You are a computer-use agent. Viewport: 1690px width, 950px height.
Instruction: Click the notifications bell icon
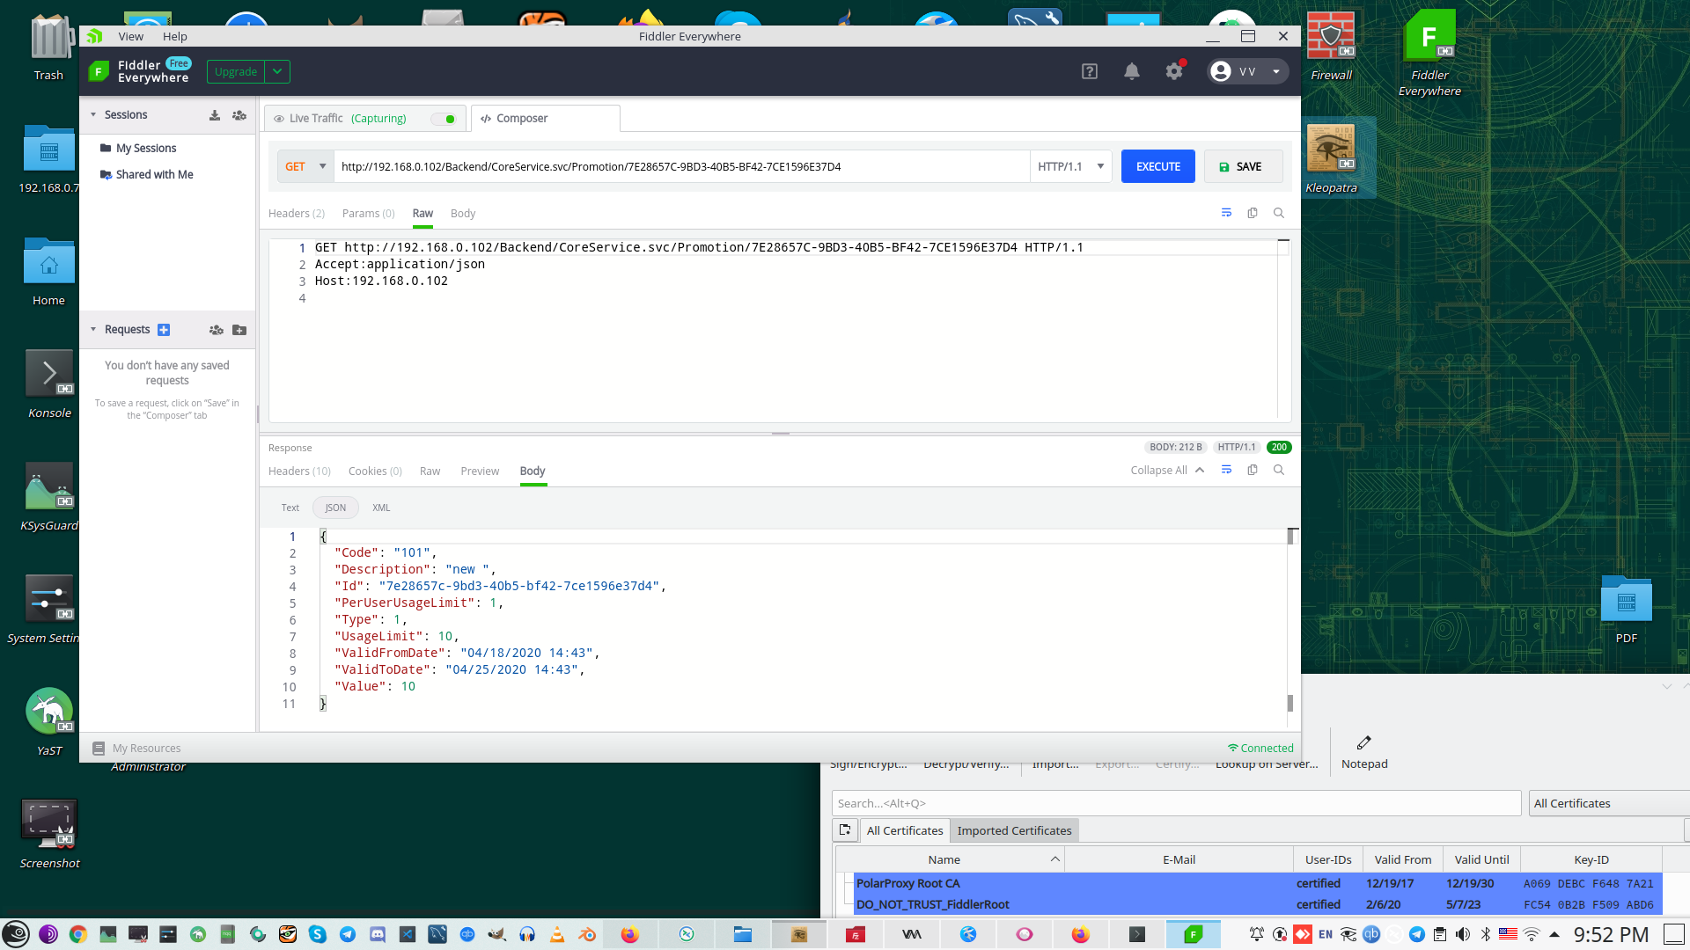pyautogui.click(x=1132, y=72)
